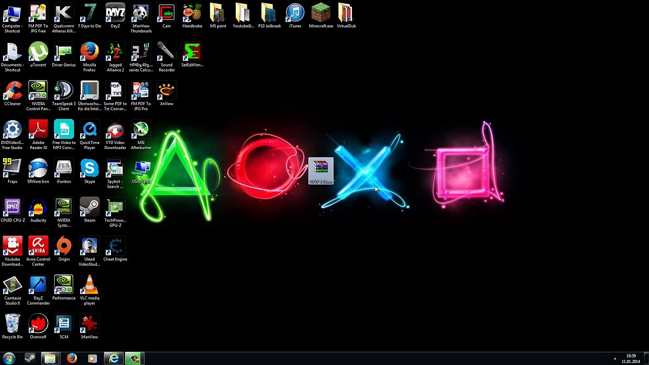Select the Origin desktop icon
This screenshot has height=365, width=649.
click(x=63, y=249)
